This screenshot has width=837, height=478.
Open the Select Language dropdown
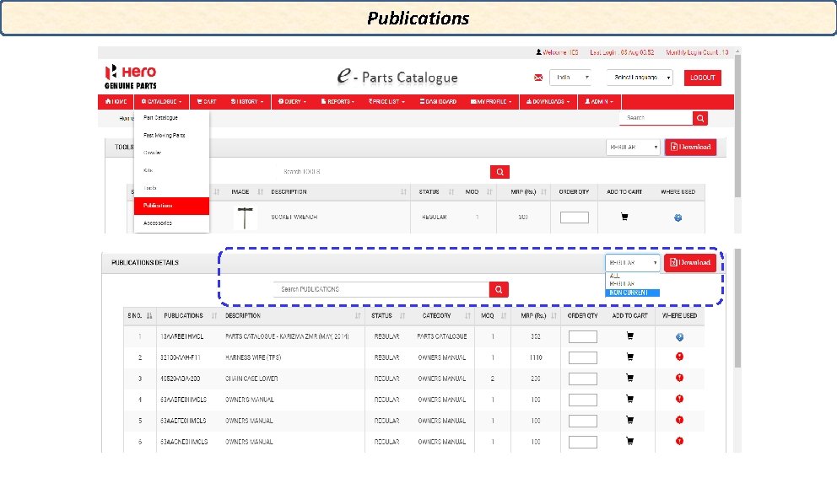[x=640, y=78]
